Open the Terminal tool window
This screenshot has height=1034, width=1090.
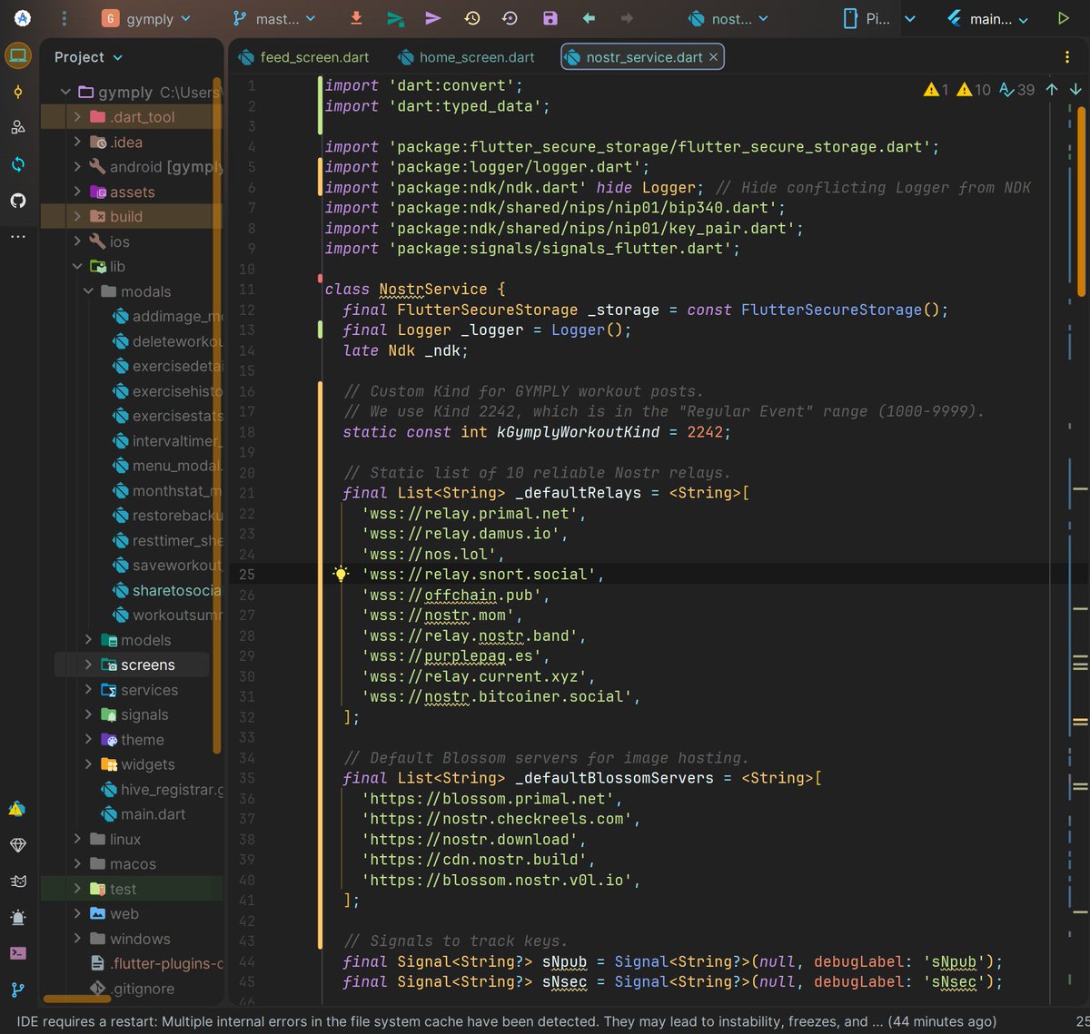coord(17,953)
